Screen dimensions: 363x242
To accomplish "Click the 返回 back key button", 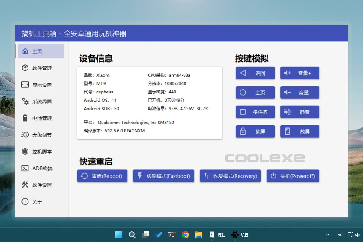I will (255, 73).
